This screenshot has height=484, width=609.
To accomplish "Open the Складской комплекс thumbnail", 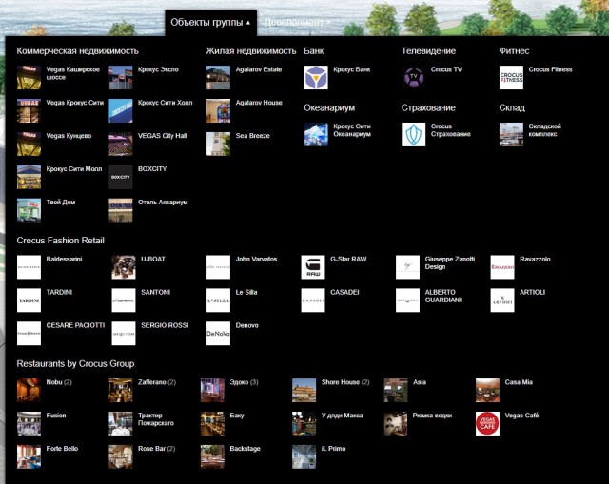I will (511, 134).
